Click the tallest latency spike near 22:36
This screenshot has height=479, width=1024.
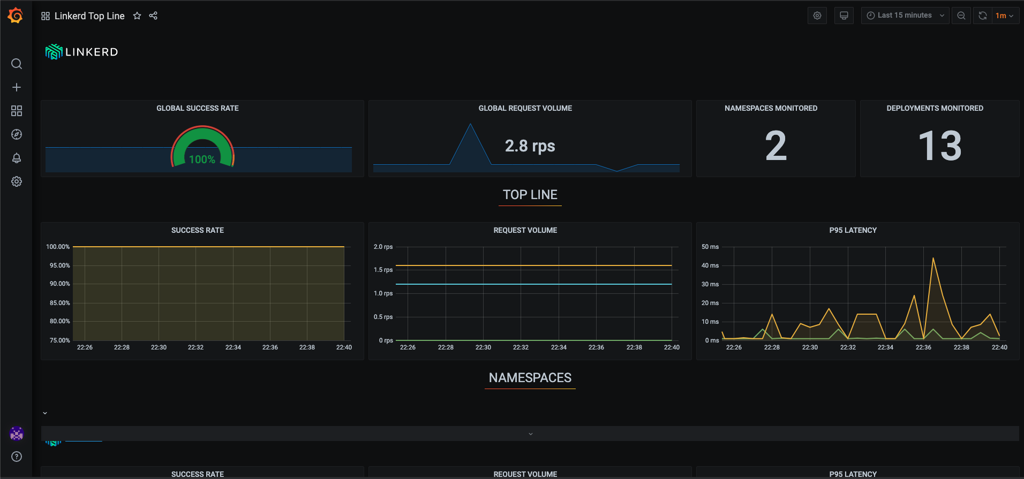click(x=933, y=259)
